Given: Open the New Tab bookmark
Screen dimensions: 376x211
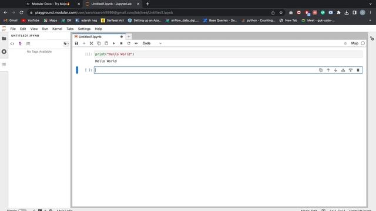Looking at the screenshot, I should pos(288,21).
